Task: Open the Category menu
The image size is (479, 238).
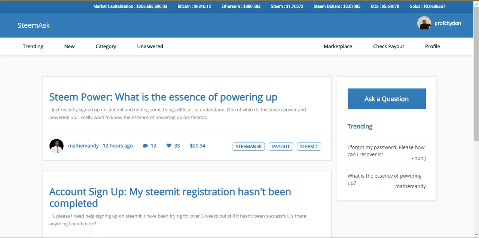Action: (x=106, y=46)
